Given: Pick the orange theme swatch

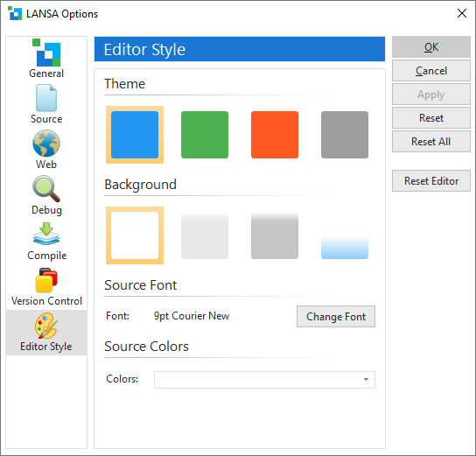Looking at the screenshot, I should click(x=275, y=135).
